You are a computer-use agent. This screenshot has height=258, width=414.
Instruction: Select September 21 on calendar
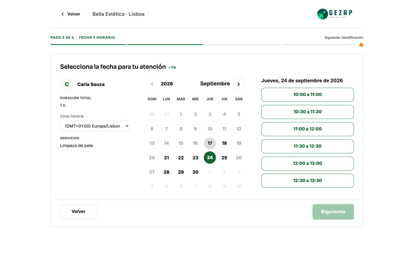(166, 158)
